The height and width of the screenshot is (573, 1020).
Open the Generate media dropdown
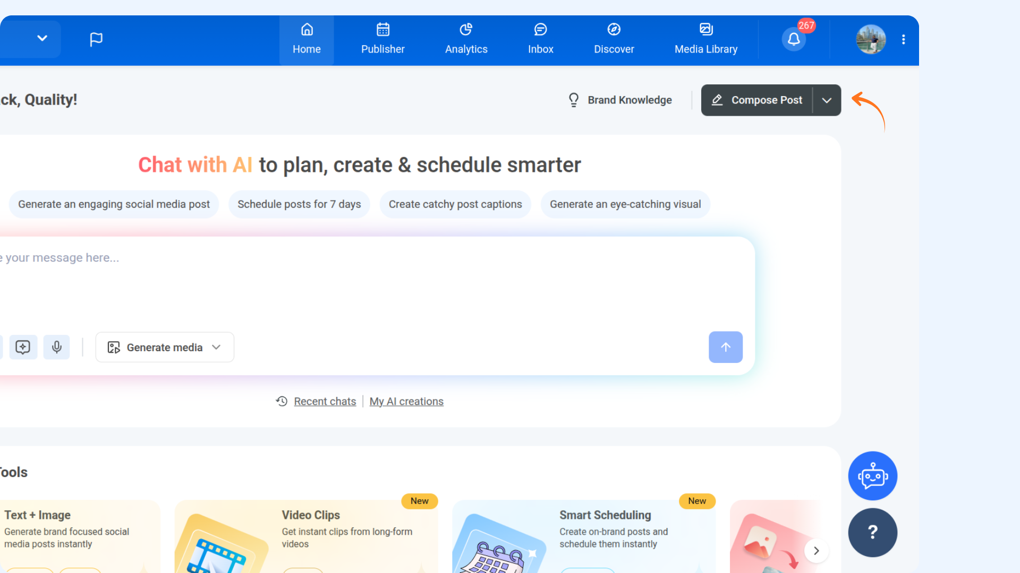[165, 348]
